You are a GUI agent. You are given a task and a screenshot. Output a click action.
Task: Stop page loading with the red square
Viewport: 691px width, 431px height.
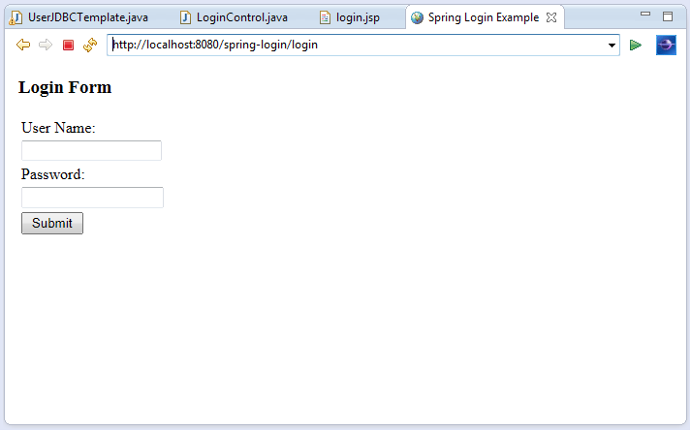(68, 46)
